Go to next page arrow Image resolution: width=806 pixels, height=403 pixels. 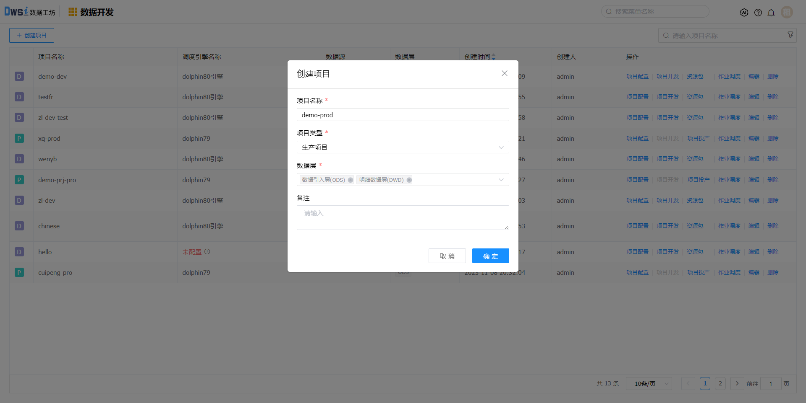(x=737, y=384)
